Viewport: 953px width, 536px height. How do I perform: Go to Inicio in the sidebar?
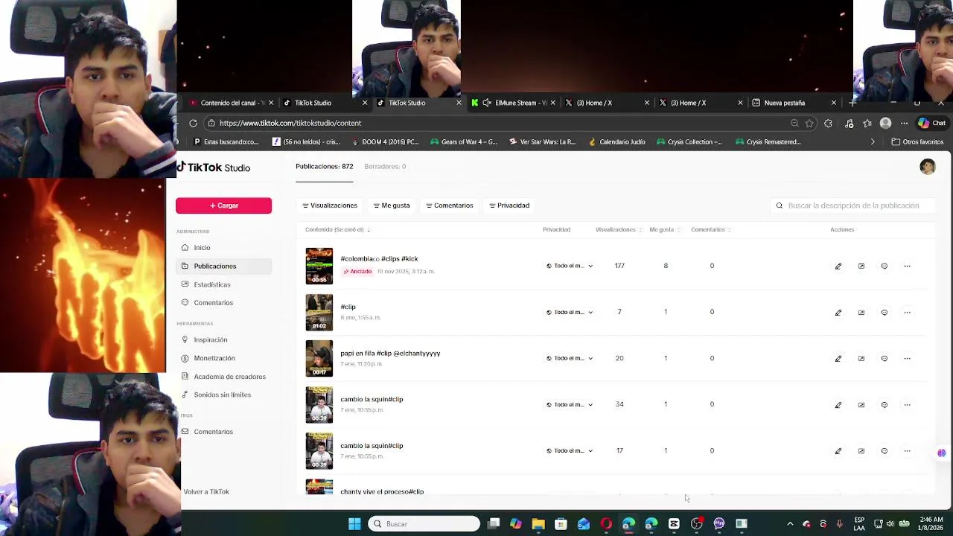click(223, 247)
